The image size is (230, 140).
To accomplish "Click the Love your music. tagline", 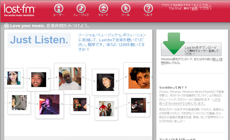I will pos(28,26).
